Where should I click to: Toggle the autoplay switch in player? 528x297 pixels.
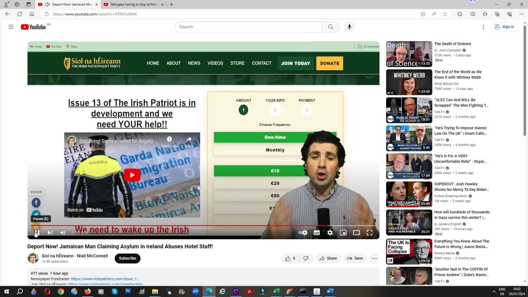[x=303, y=233]
